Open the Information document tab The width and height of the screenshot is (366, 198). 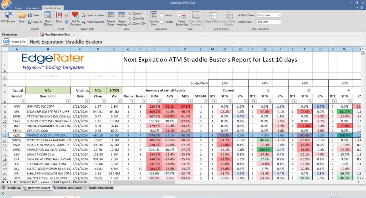coord(9,35)
